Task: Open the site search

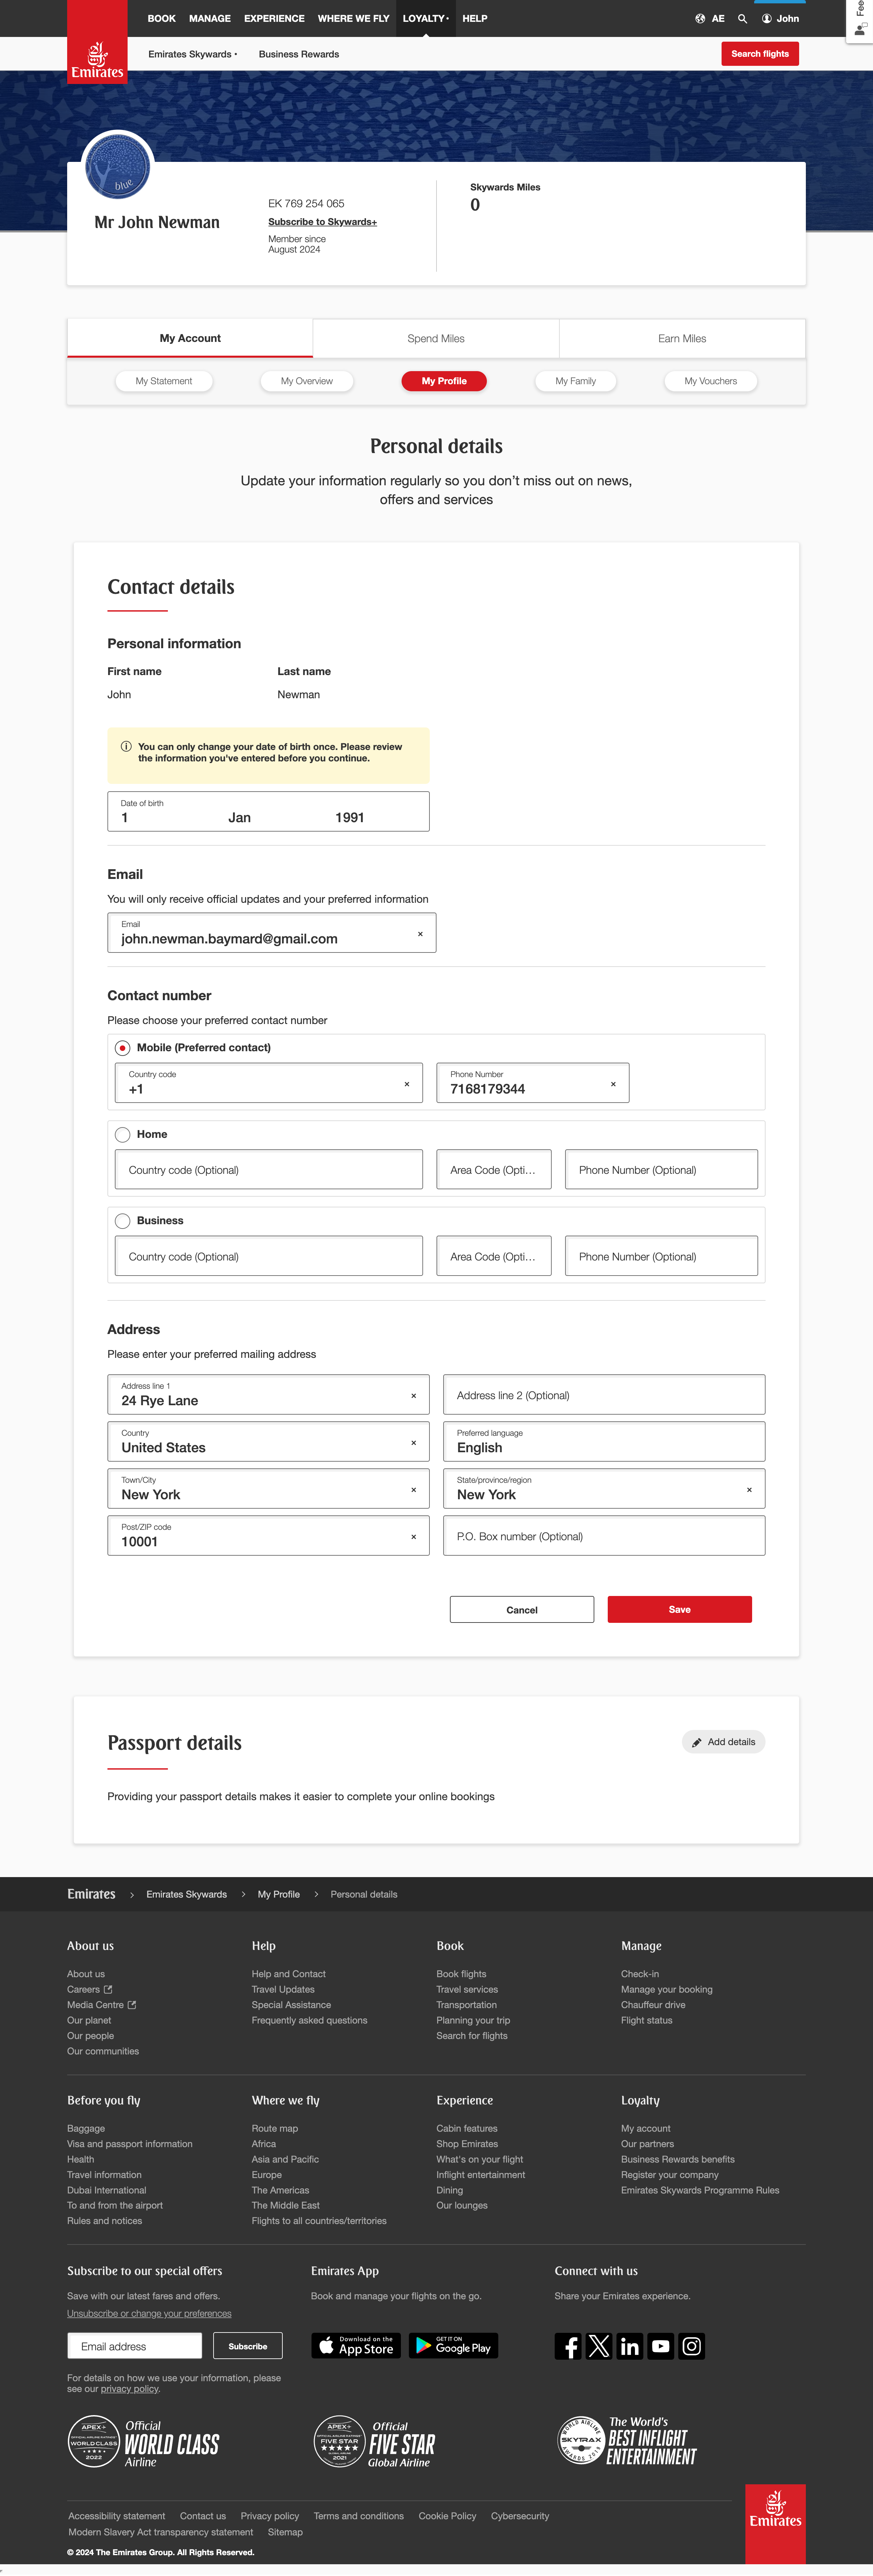Action: [x=742, y=18]
